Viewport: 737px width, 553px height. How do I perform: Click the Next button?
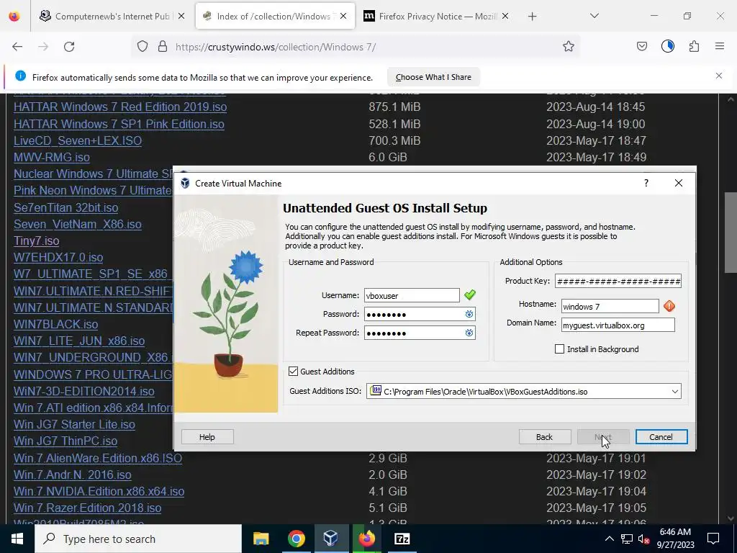[603, 437]
